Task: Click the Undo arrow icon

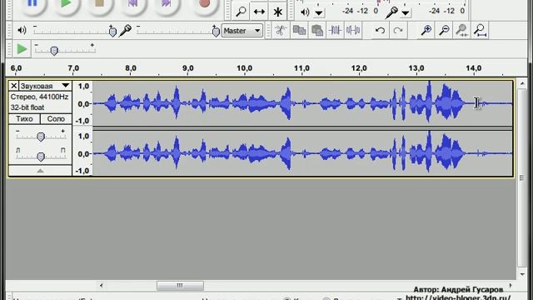Action: point(380,30)
